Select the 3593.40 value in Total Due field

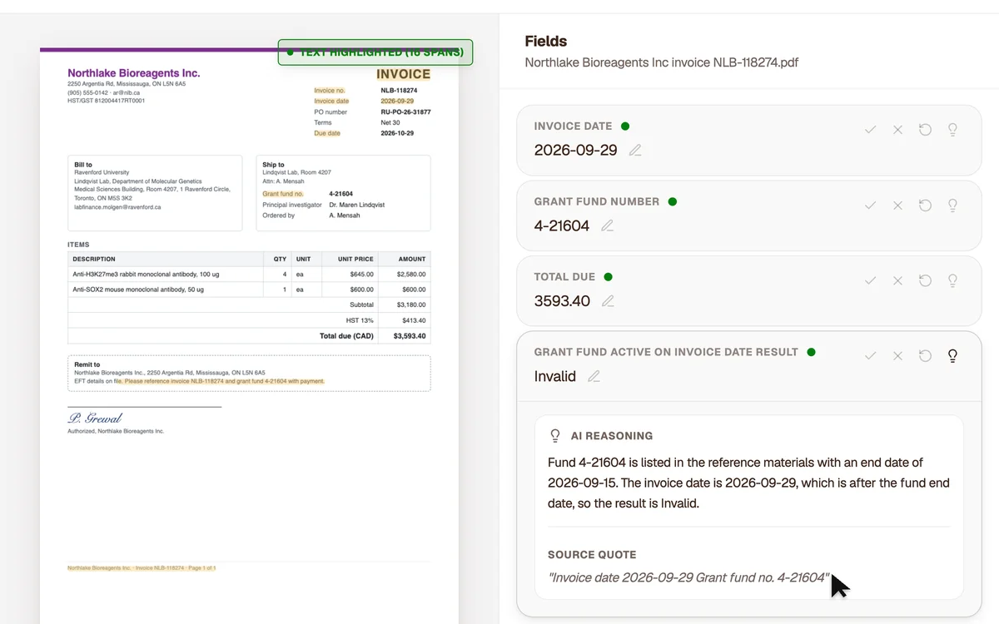point(562,301)
